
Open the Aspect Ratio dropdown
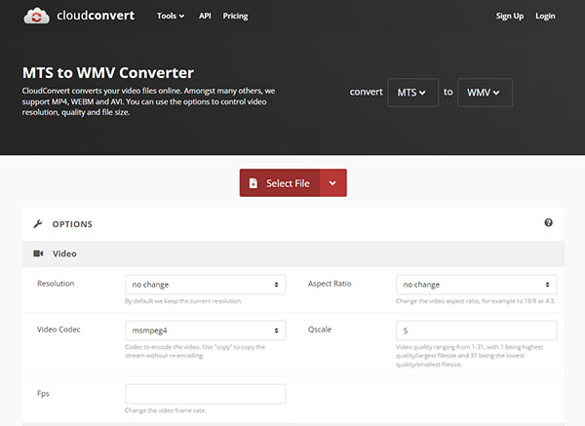point(477,285)
